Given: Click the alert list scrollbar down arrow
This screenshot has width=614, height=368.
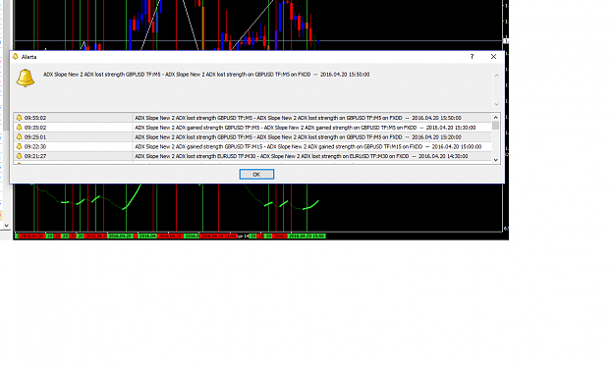Looking at the screenshot, I should click(496, 160).
